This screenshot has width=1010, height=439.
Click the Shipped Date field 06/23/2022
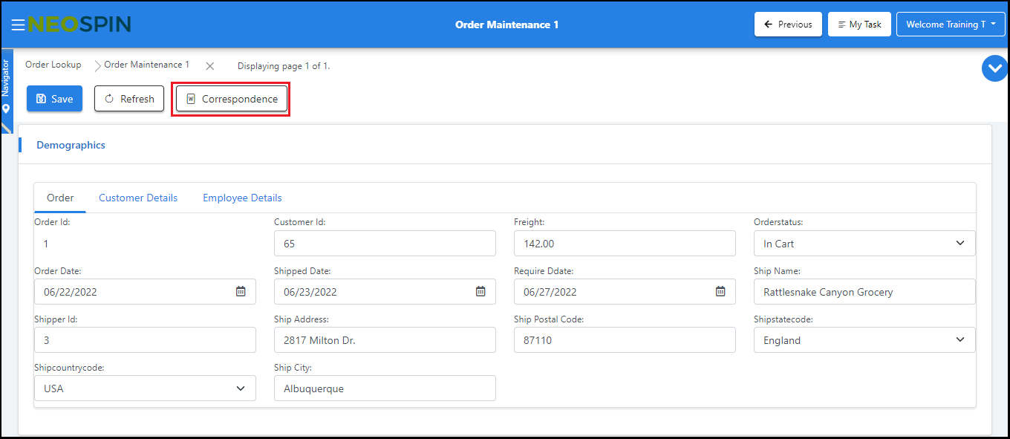click(385, 292)
